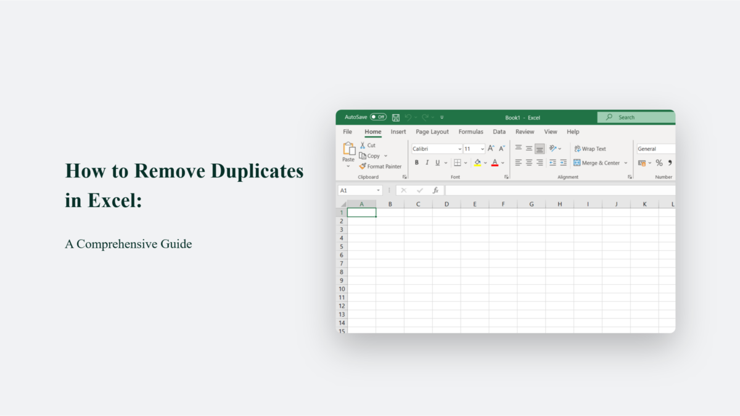The height and width of the screenshot is (416, 740).
Task: Open the Data ribbon tab
Action: point(499,132)
